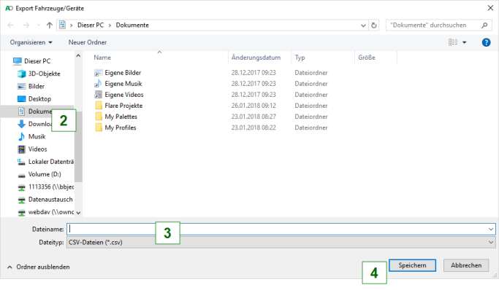This screenshot has width=499, height=290.
Task: Sort by Größe column header
Action: pyautogui.click(x=367, y=58)
